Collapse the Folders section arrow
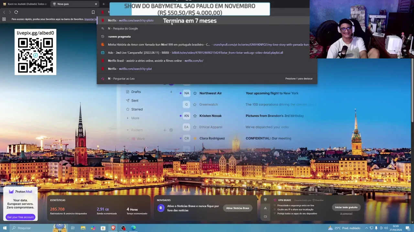This screenshot has width=414, height=232. (x=128, y=130)
